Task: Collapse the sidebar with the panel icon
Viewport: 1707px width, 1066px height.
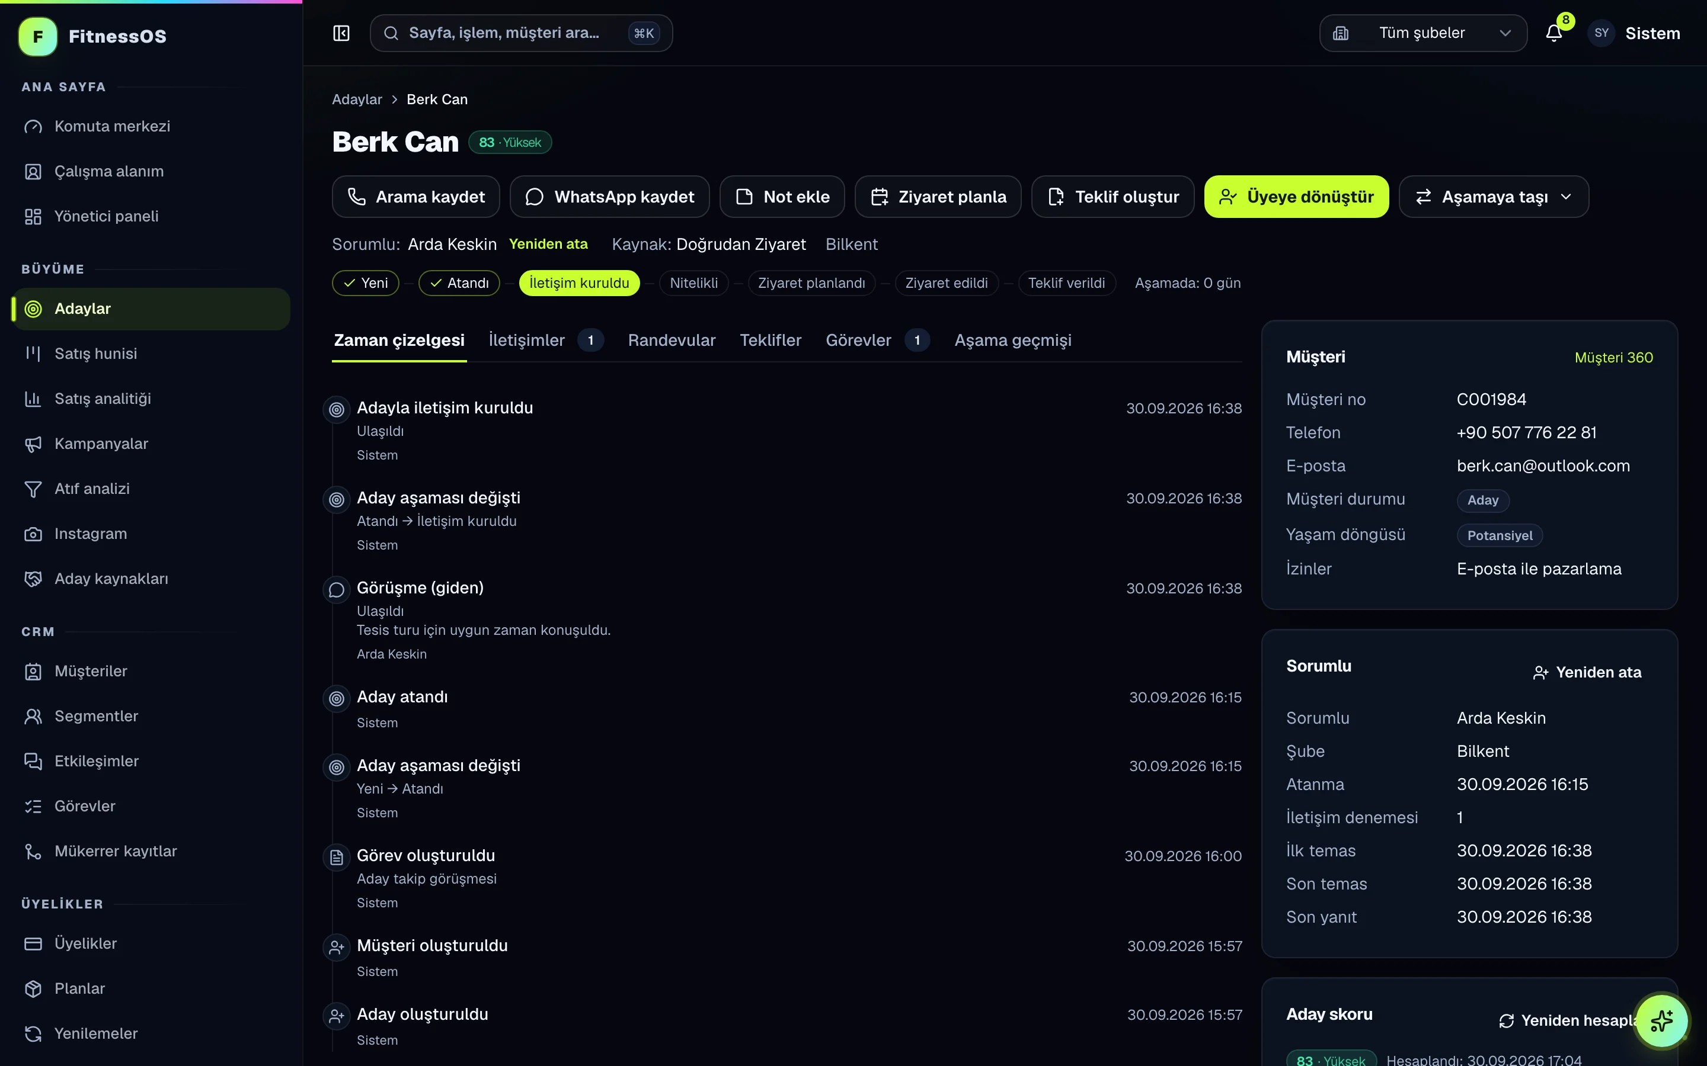Action: tap(341, 33)
